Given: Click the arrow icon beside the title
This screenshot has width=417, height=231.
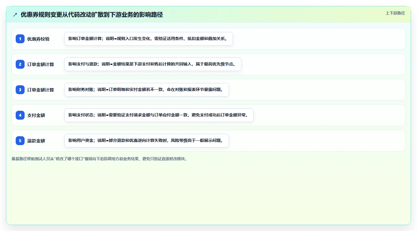Looking at the screenshot, I should point(15,15).
